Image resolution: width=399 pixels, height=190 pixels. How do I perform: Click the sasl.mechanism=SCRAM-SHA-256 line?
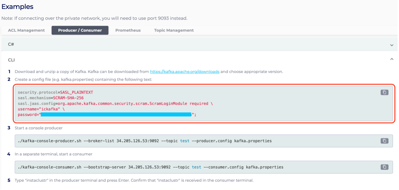[x=51, y=98]
